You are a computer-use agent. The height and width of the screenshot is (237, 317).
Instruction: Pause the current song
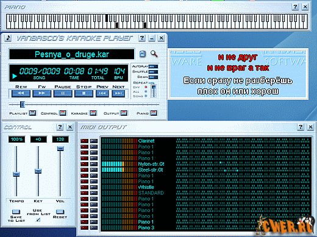[63, 93]
